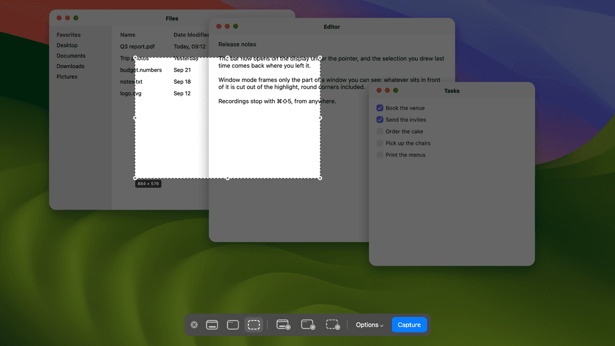Click the Recordings stop paragraph in Editor
This screenshot has height=346, width=615.
click(x=277, y=101)
